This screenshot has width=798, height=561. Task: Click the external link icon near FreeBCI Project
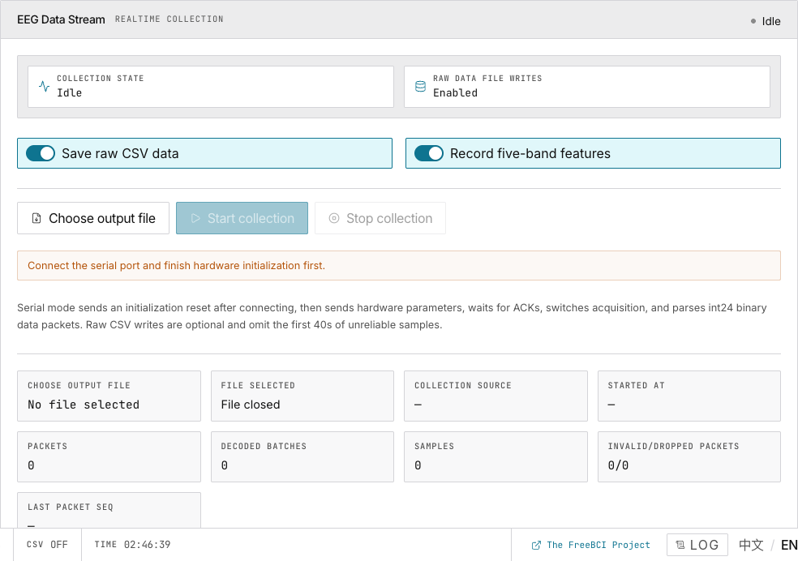(536, 546)
